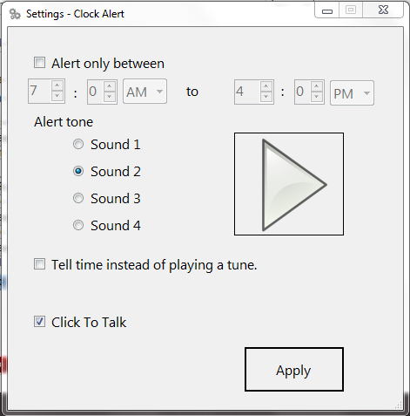Image resolution: width=410 pixels, height=416 pixels.
Task: Decrease start hour with down arrow
Action: tap(57, 96)
